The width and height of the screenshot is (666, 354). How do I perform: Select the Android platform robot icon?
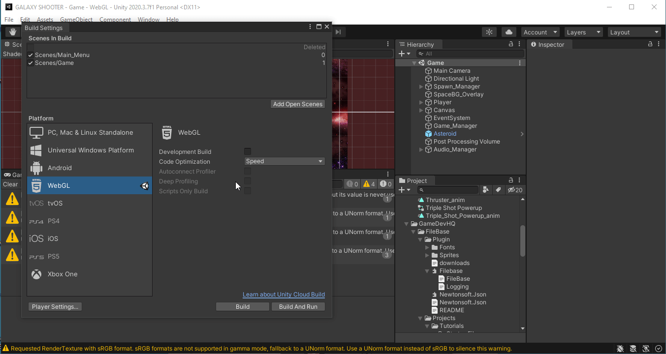pyautogui.click(x=36, y=168)
